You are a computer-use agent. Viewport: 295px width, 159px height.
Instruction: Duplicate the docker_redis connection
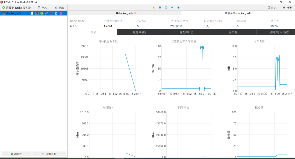[x=56, y=13]
